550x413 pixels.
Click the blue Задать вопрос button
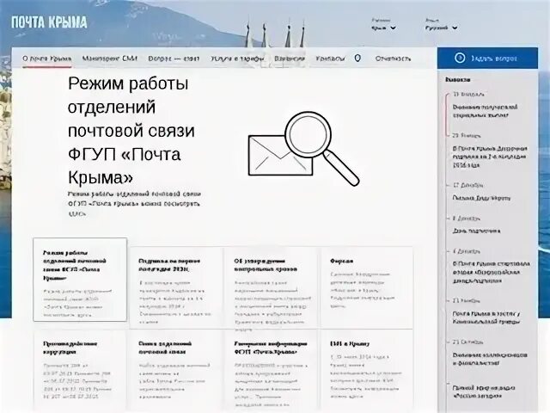pos(487,59)
